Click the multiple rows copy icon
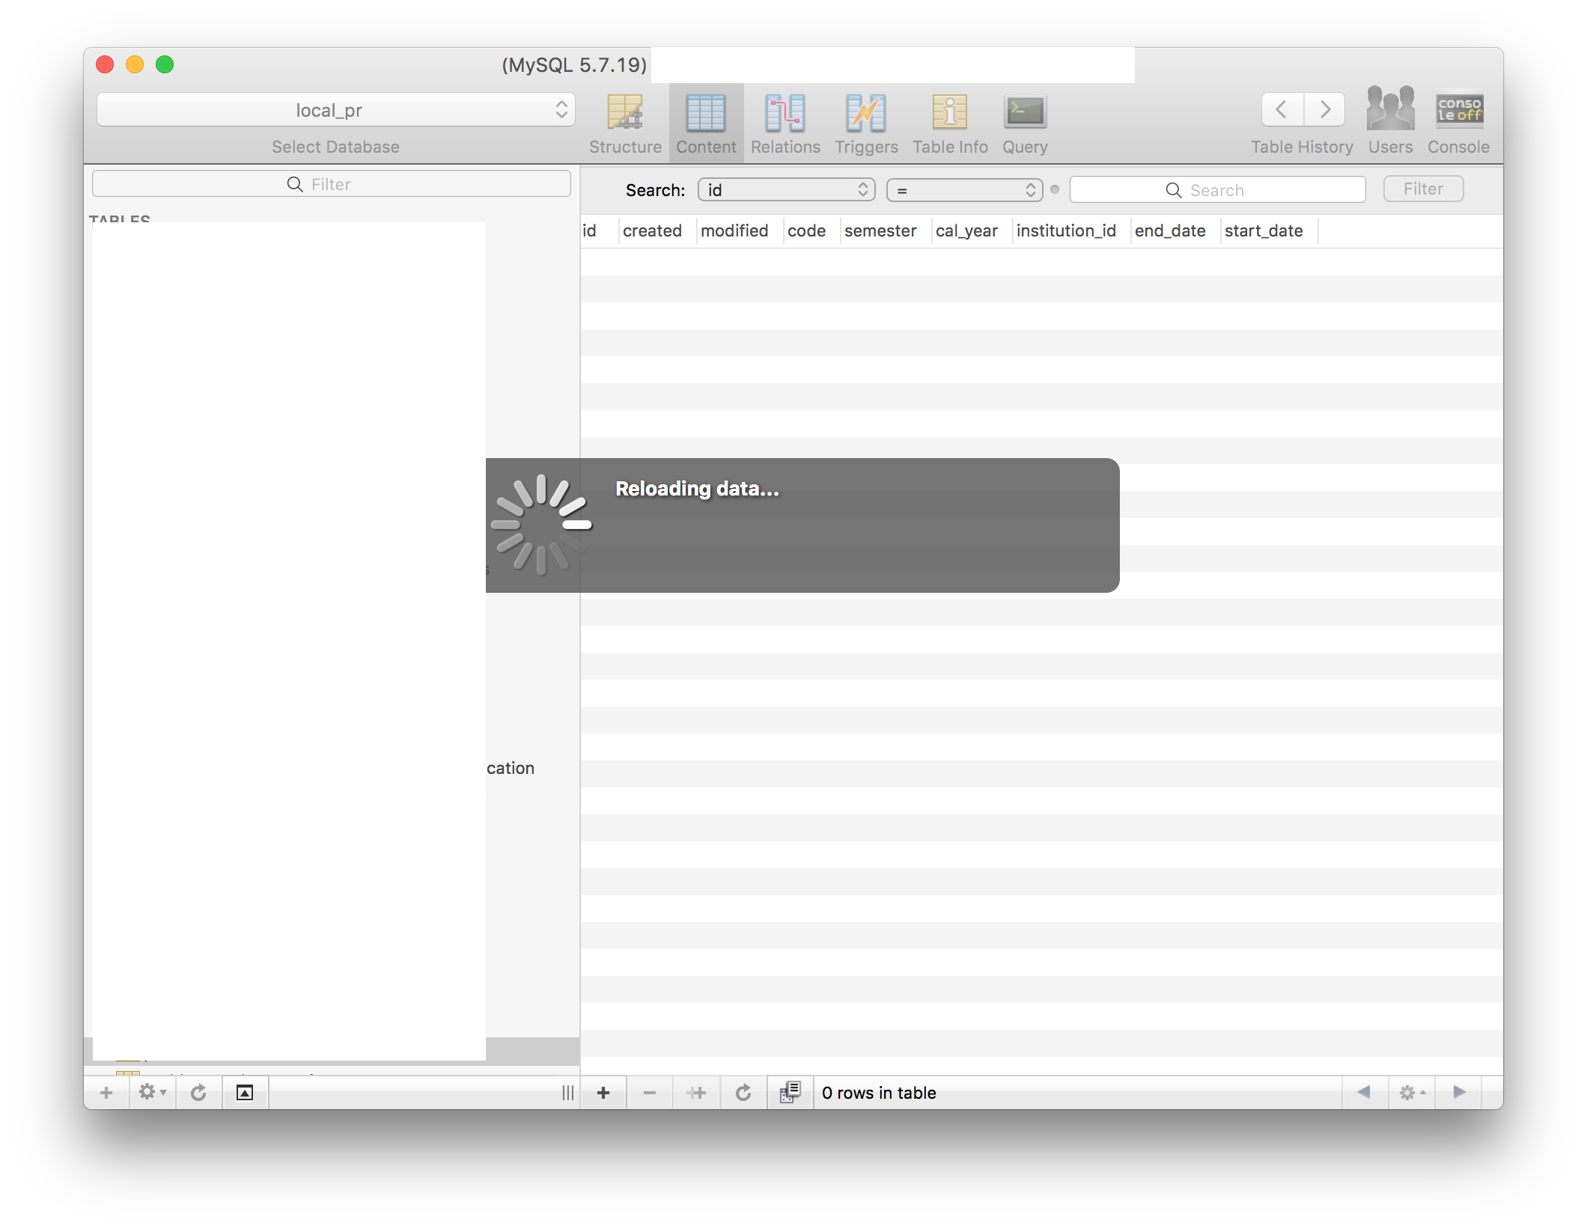 point(791,1093)
